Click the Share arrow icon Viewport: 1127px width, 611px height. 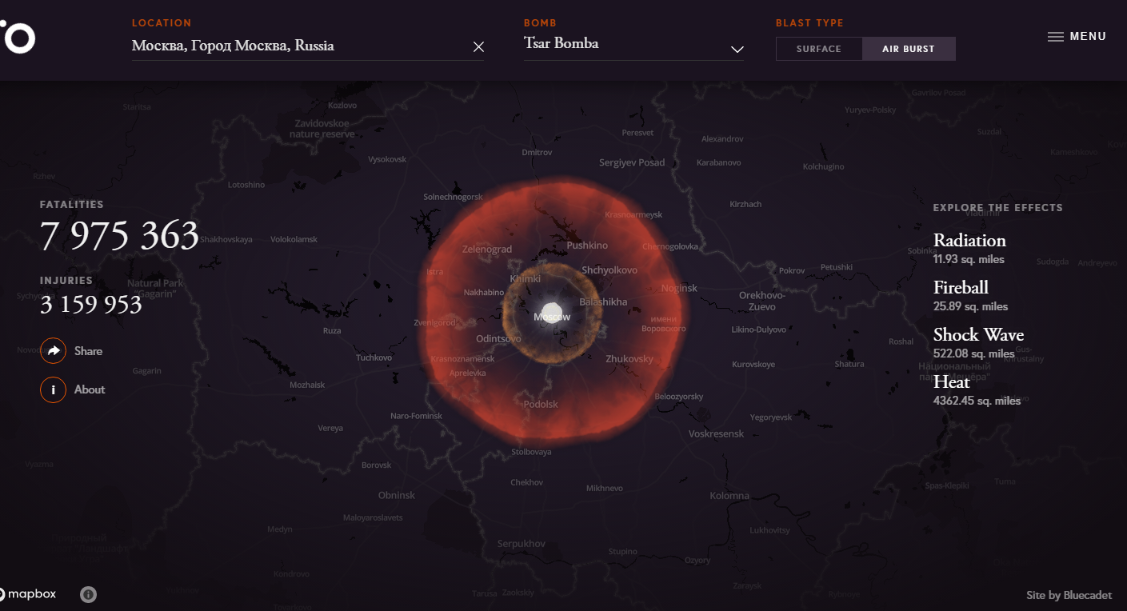[54, 351]
